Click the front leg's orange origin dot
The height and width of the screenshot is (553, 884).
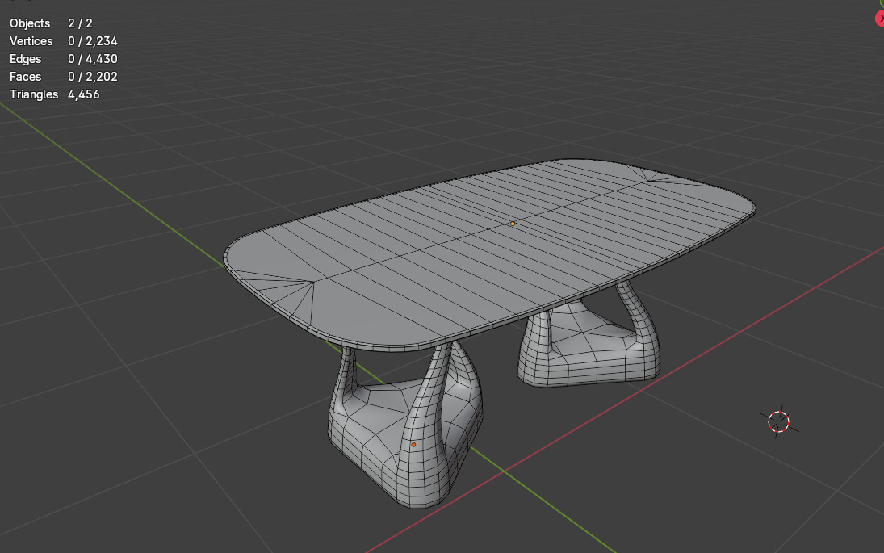click(413, 445)
